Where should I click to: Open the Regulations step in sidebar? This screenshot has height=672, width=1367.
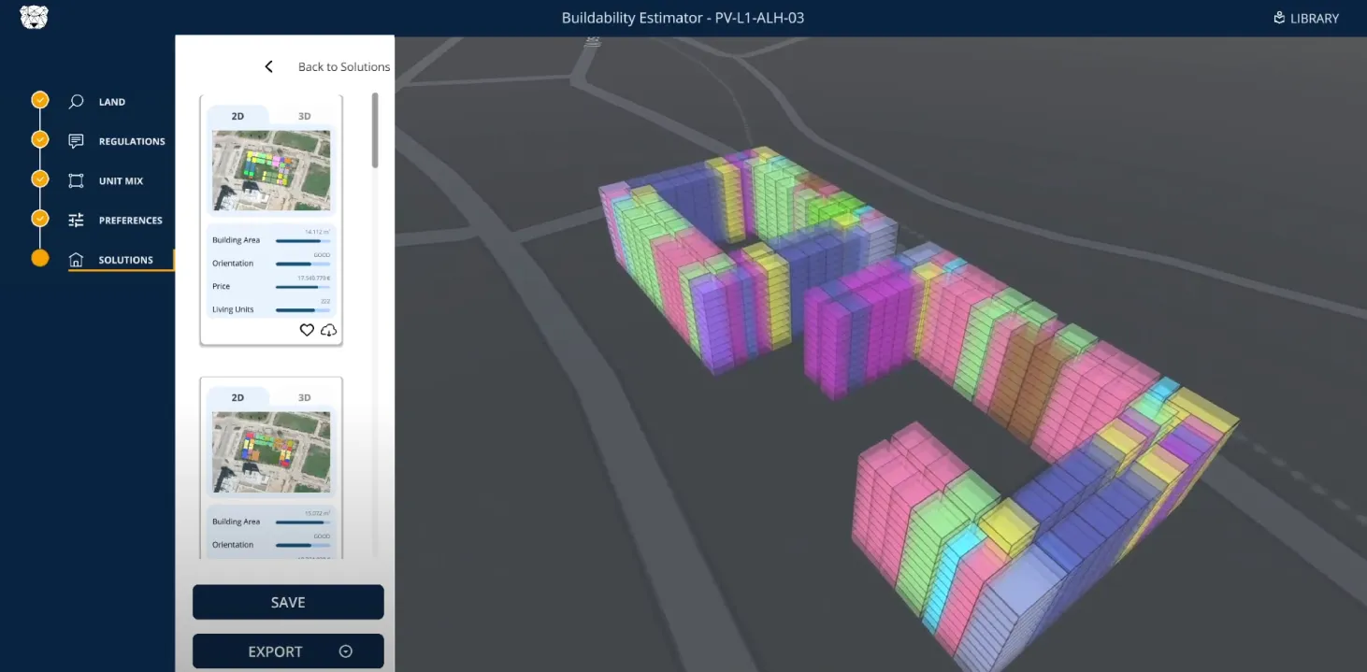(x=131, y=141)
